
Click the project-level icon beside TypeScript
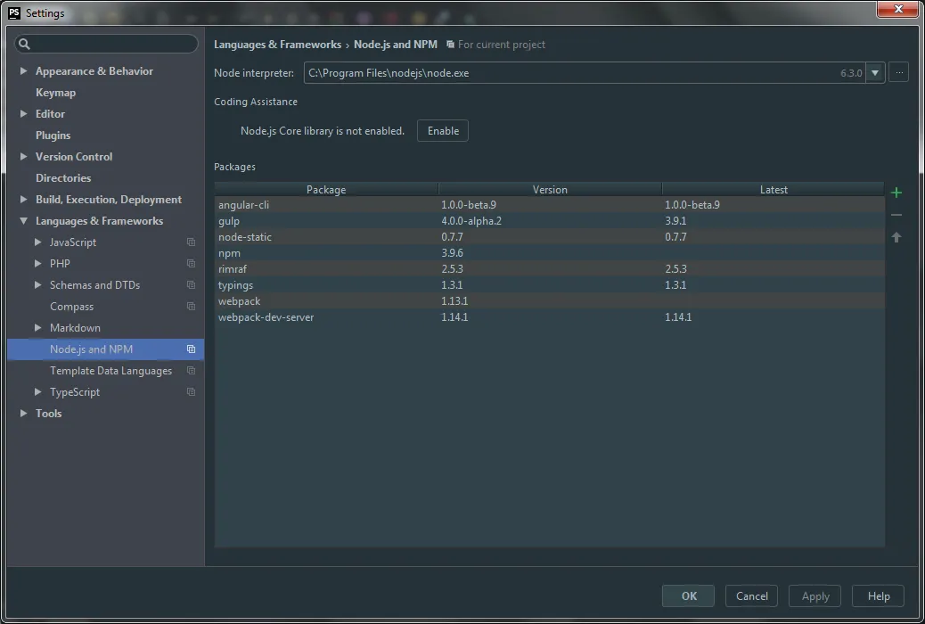191,391
